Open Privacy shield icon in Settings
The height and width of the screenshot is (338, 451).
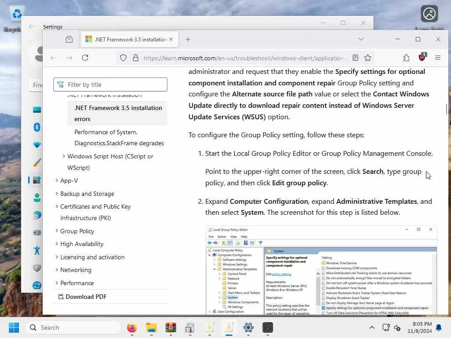(37, 268)
